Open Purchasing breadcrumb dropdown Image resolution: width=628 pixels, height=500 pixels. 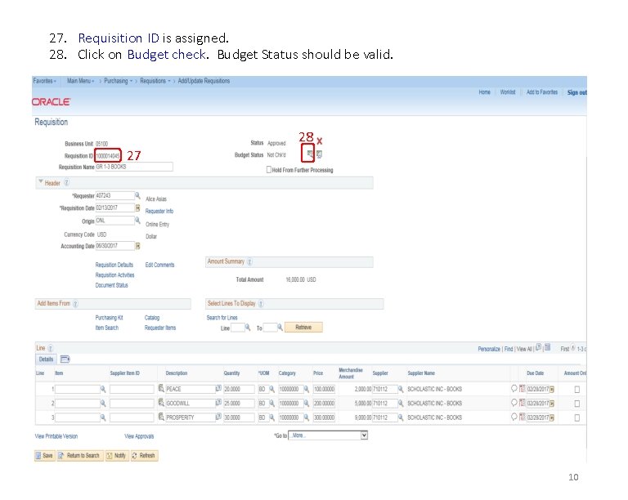coord(118,81)
